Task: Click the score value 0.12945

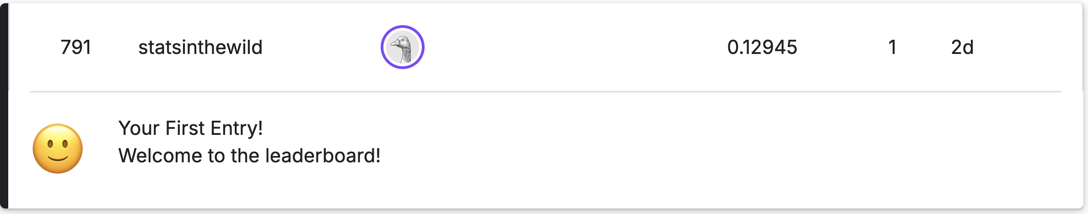Action: click(x=762, y=48)
